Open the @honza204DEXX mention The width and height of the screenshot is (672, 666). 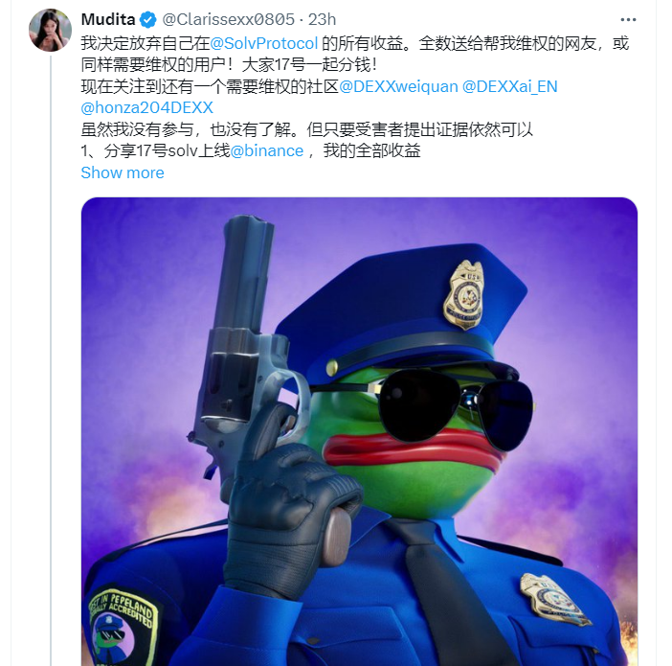[147, 107]
